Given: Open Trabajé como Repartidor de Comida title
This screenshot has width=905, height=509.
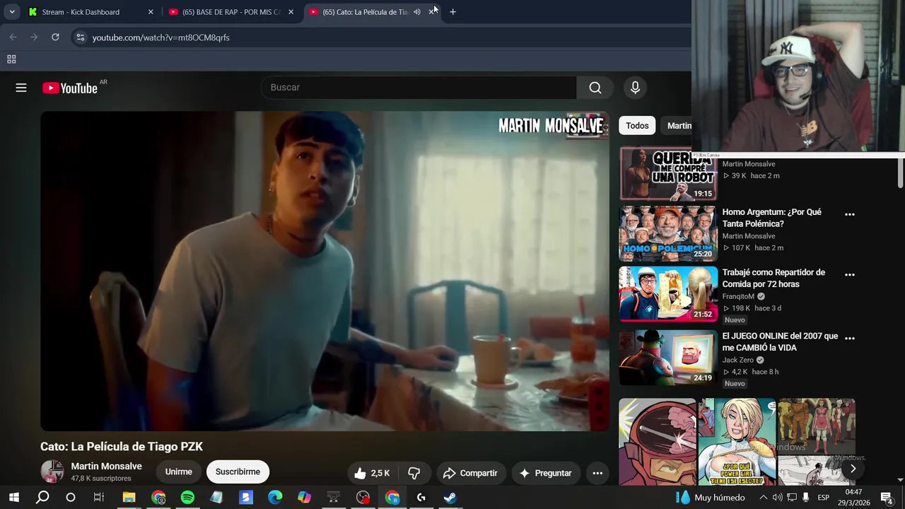Looking at the screenshot, I should click(x=773, y=278).
